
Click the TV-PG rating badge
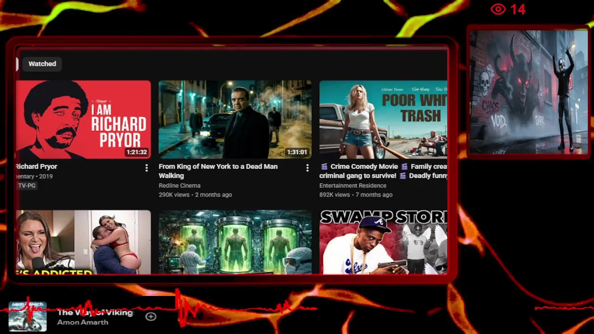click(26, 186)
